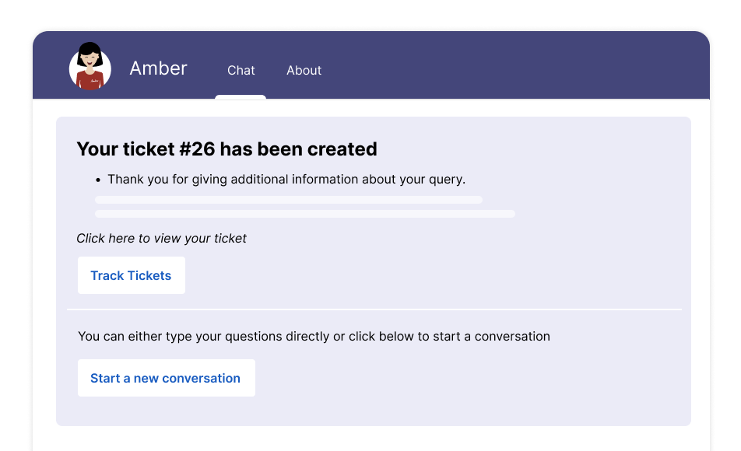Screen dimensions: 741x451
Task: Click the word 'ticket' in the italic line
Action: tap(230, 238)
